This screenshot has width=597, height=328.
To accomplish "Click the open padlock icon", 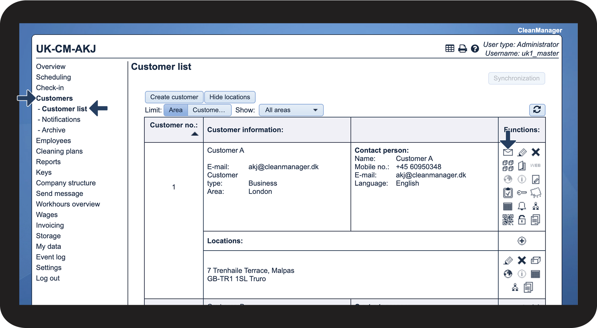I will click(x=522, y=220).
